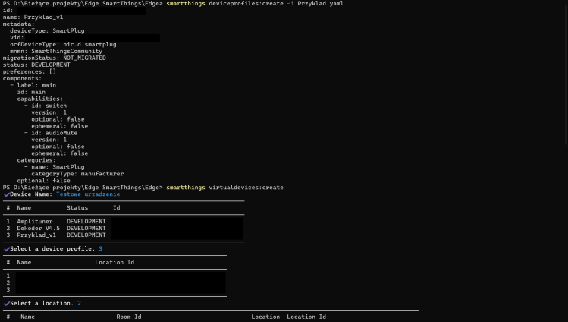Select the Dekoder V4.5 profile row
The height and width of the screenshot is (322, 568).
[38, 229]
